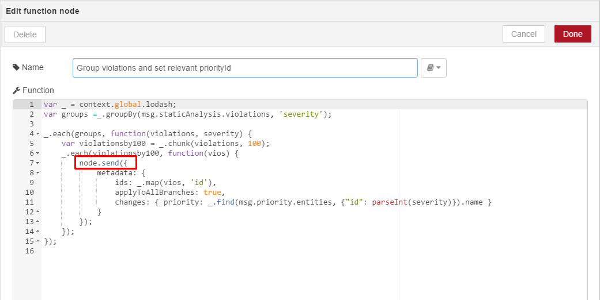Click the 'severity' string on line 2

[x=301, y=114]
